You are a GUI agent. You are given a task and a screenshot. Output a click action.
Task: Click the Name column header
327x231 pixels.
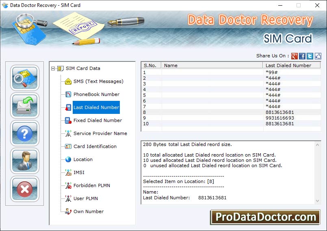(x=212, y=65)
